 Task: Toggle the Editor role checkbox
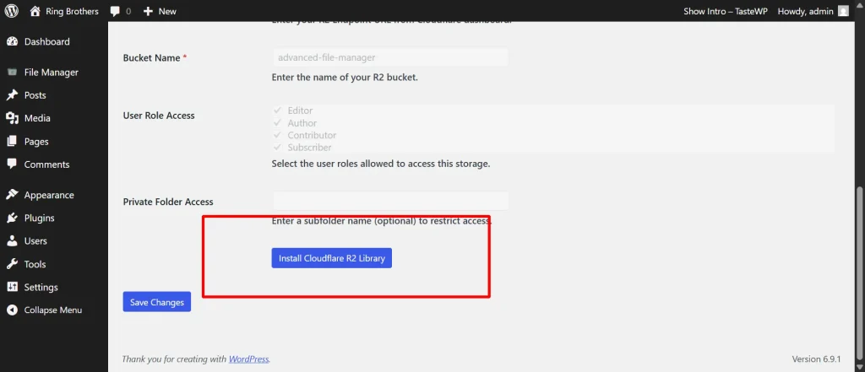(x=277, y=111)
